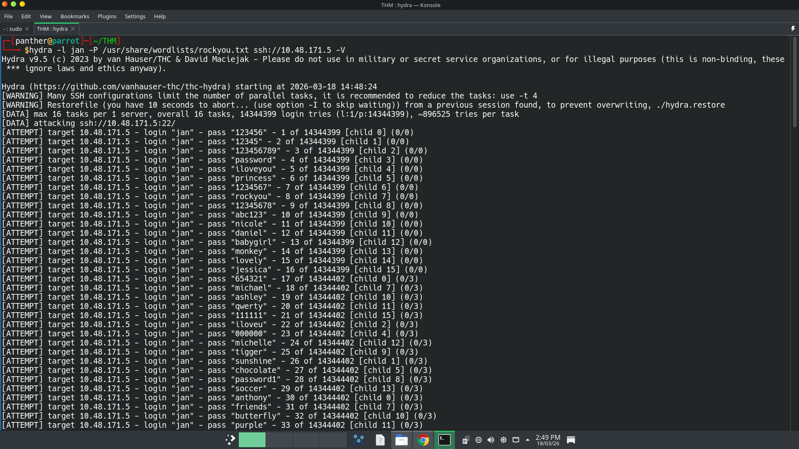This screenshot has width=799, height=449.
Task: Click the clock showing 2:49 PM
Action: [x=548, y=440]
